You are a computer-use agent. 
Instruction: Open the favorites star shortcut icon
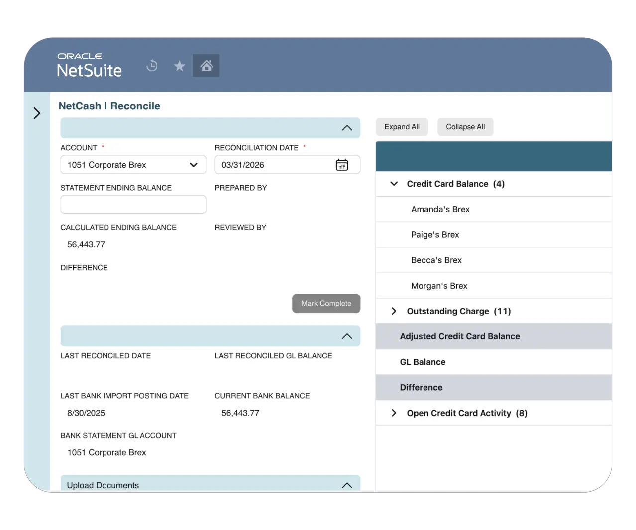tap(179, 66)
